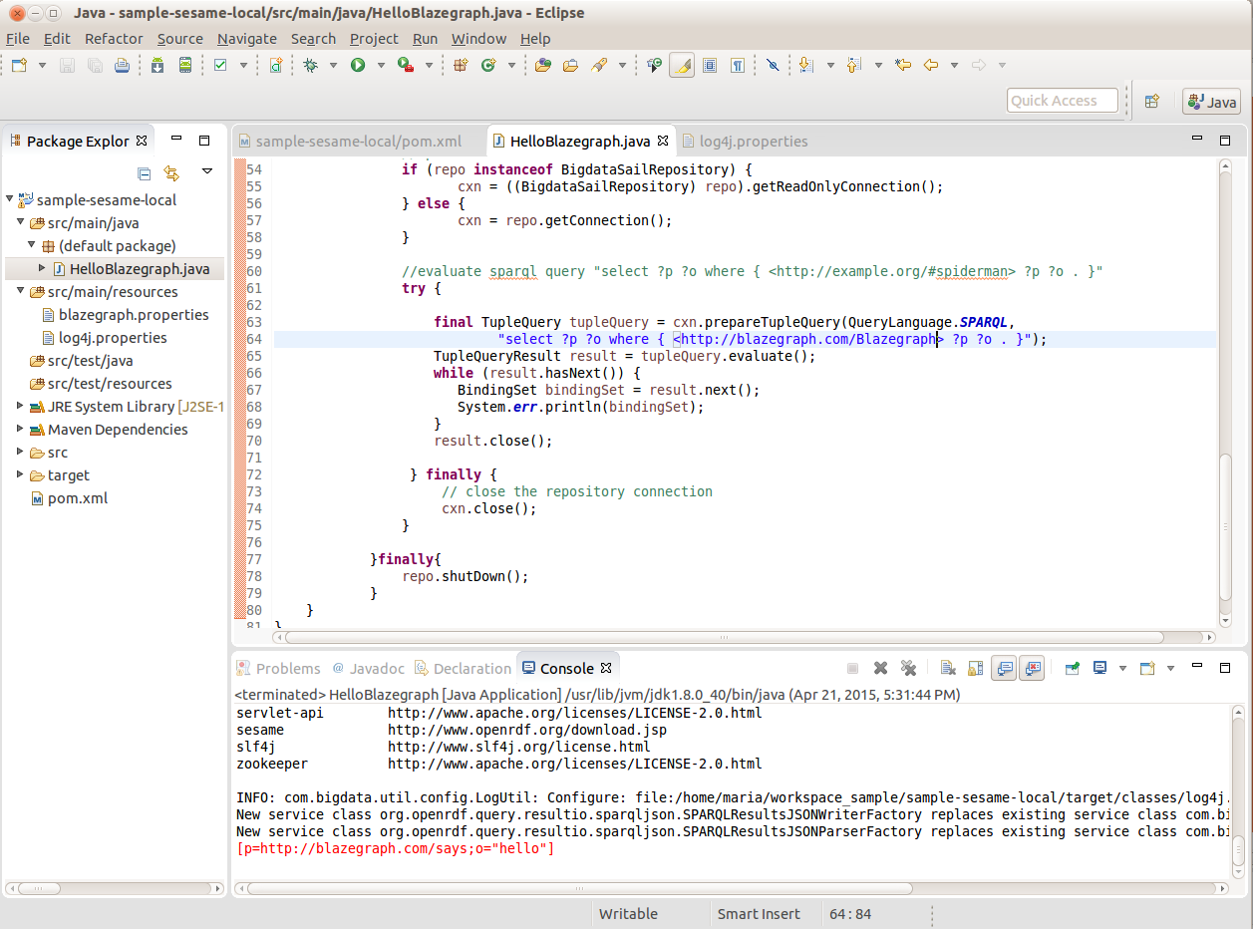Expand the Maven Dependencies node
This screenshot has height=929, width=1253.
[18, 429]
